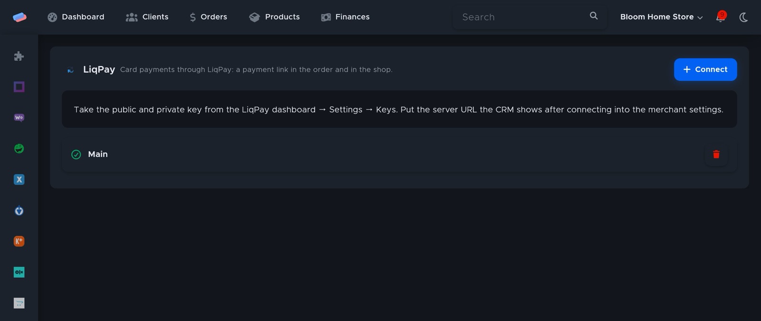Toggle dark mode with the moon icon
This screenshot has width=761, height=321.
click(743, 17)
